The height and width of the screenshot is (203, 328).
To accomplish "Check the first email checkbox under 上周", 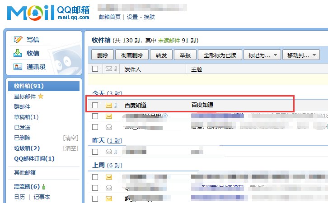I will (x=95, y=177).
